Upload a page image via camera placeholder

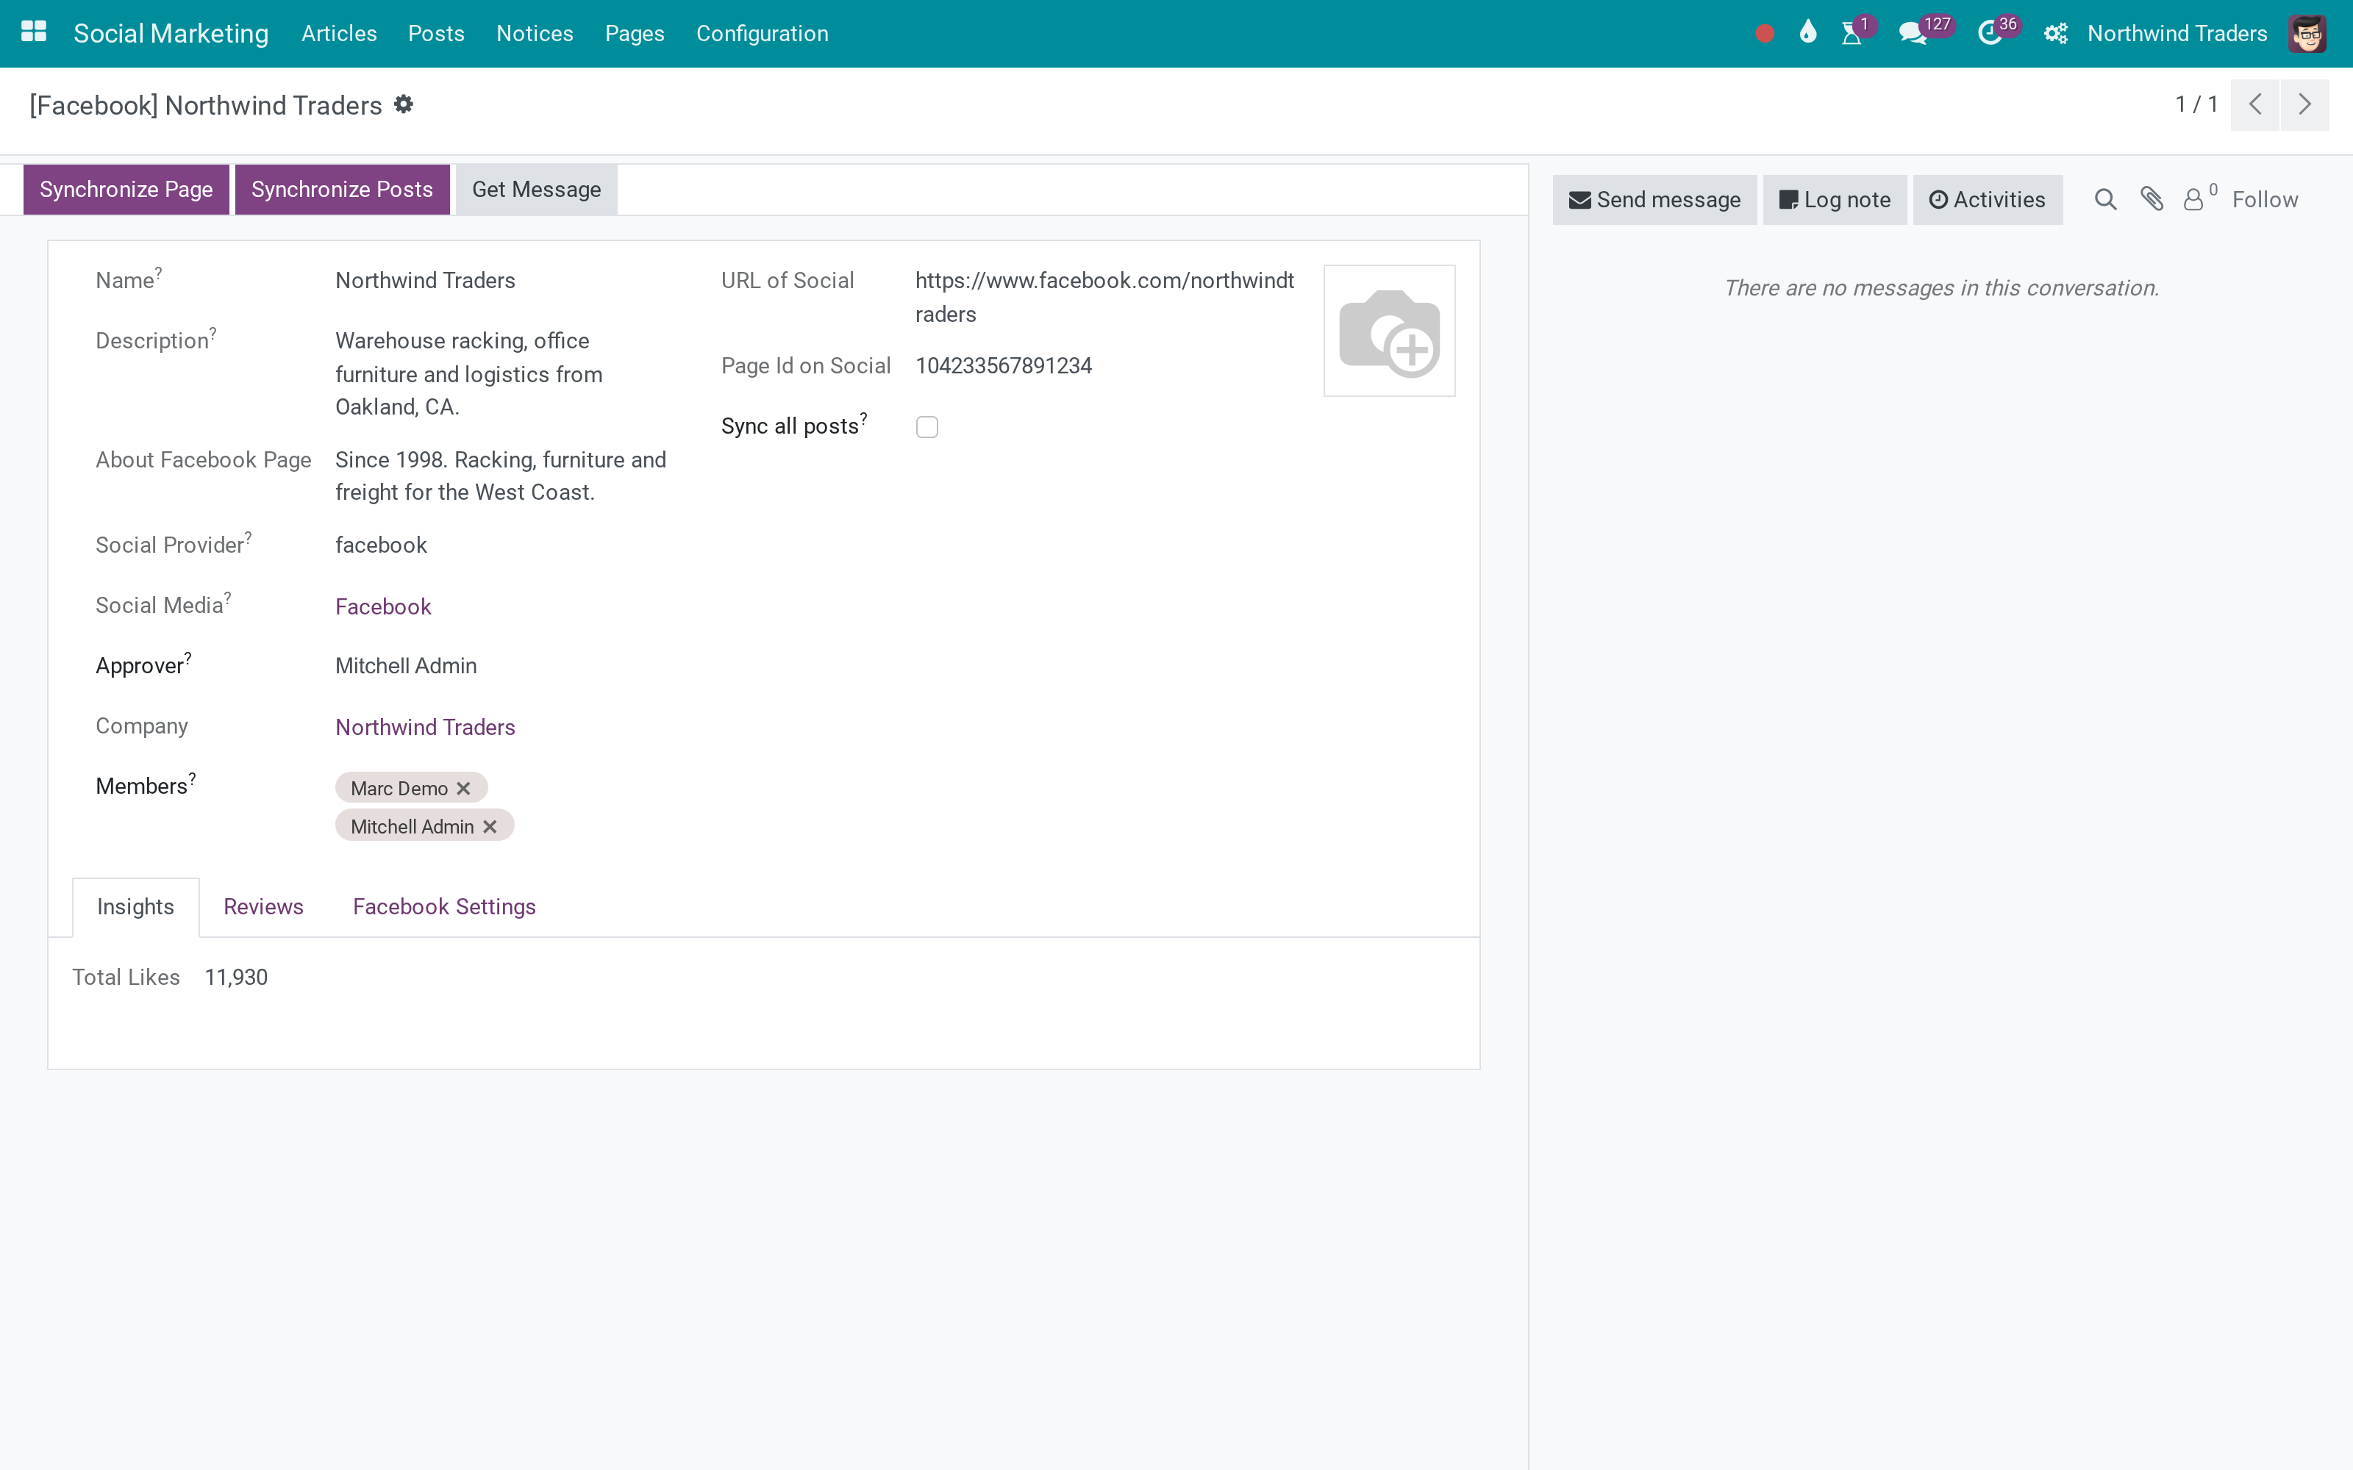(x=1390, y=331)
